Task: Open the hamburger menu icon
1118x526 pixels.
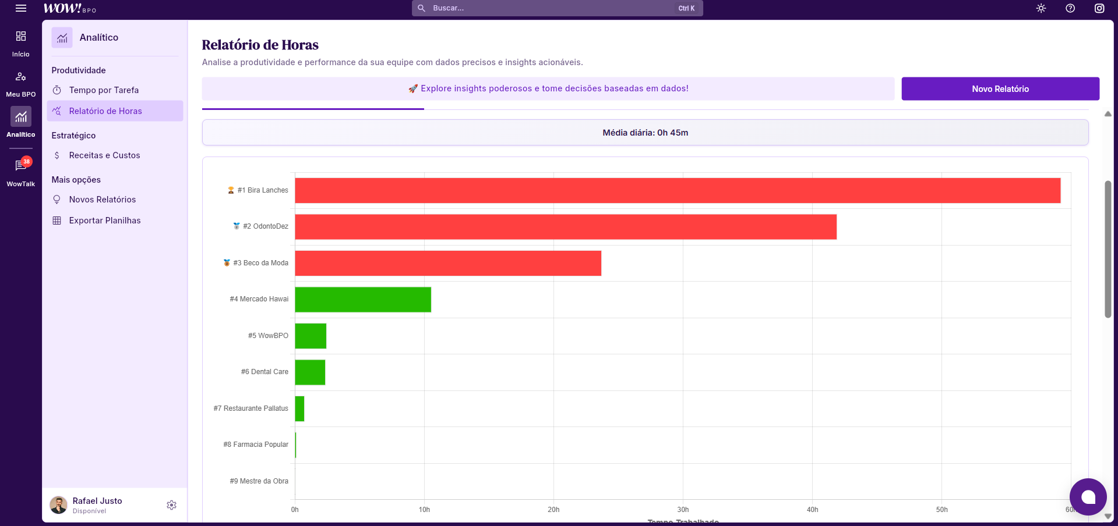Action: [21, 8]
